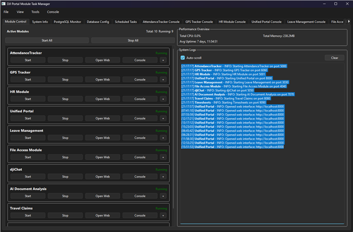Click the Avg Uptime readout
The width and height of the screenshot is (353, 232).
(x=199, y=41)
